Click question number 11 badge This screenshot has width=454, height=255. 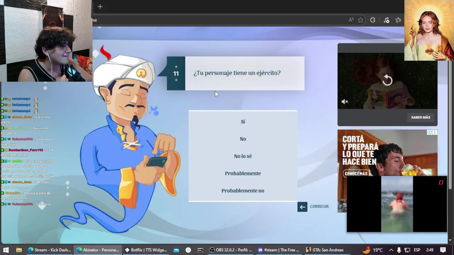coord(176,73)
